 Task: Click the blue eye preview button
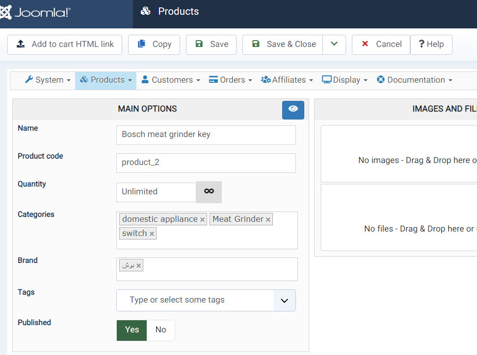pos(293,110)
